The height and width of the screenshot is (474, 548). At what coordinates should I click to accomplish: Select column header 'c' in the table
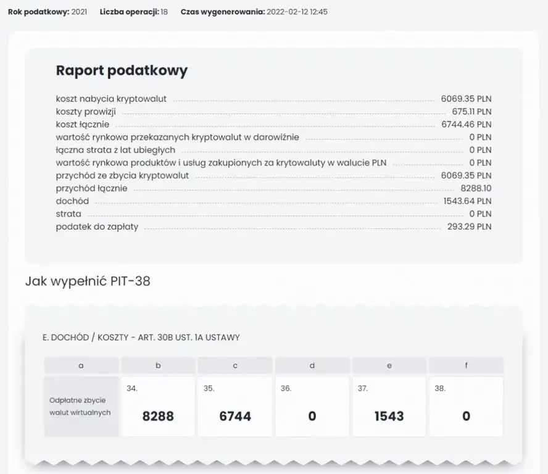235,365
